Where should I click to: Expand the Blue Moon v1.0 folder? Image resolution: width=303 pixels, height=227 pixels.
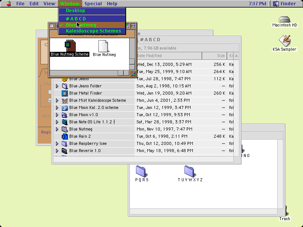click(x=57, y=115)
